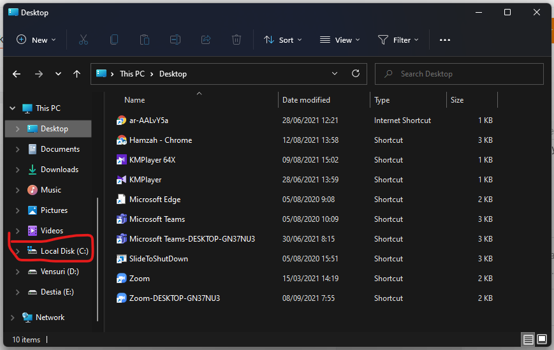Click the ar-AALvY5a shortcut icon
This screenshot has width=554, height=350.
click(121, 120)
